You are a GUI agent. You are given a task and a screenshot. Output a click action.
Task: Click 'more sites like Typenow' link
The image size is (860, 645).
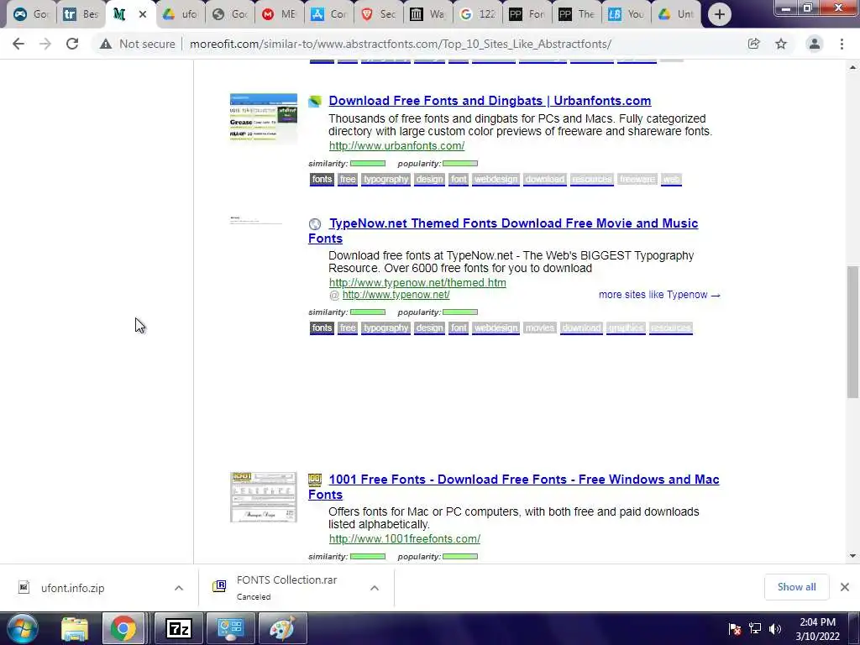(659, 295)
